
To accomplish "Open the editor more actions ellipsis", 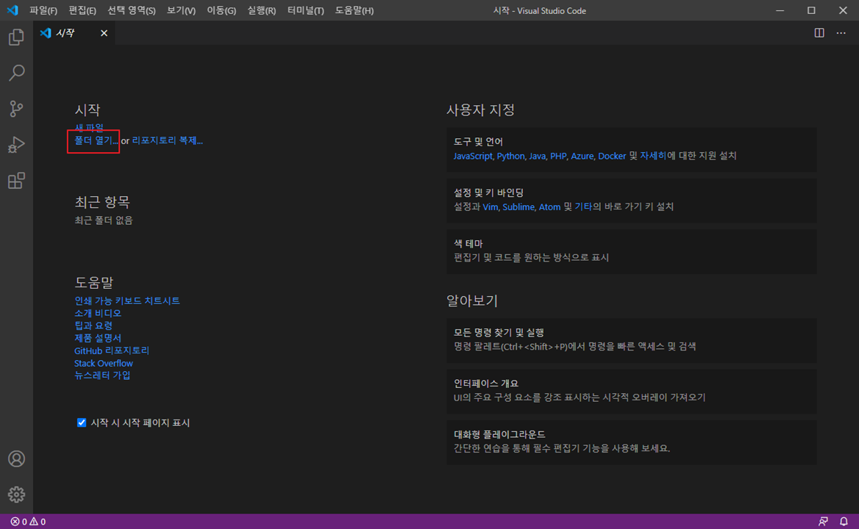I will [x=841, y=33].
